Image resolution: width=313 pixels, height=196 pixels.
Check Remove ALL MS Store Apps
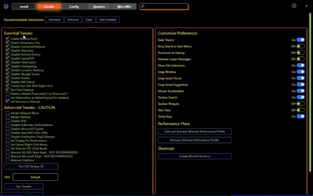7,152
